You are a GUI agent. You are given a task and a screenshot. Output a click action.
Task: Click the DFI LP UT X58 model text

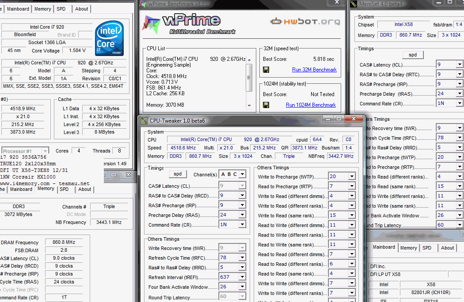click(x=385, y=274)
